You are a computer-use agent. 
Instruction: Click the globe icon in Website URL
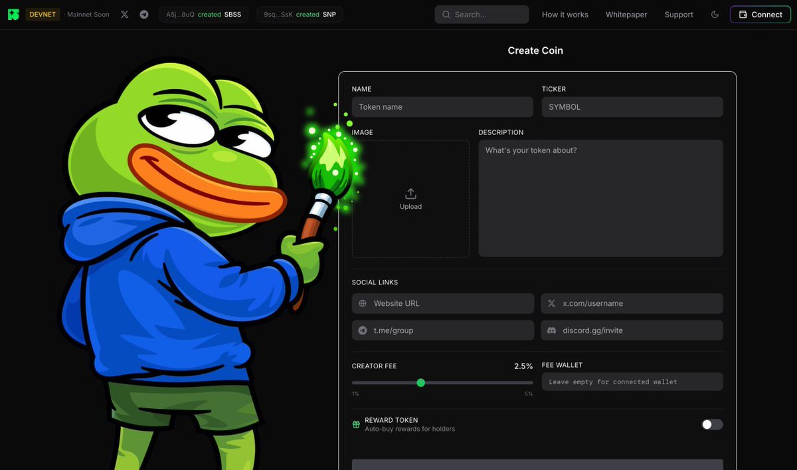363,303
